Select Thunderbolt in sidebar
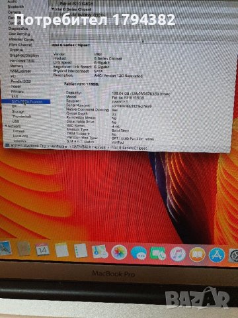Screen dimensions: 238x318 (22, 117)
